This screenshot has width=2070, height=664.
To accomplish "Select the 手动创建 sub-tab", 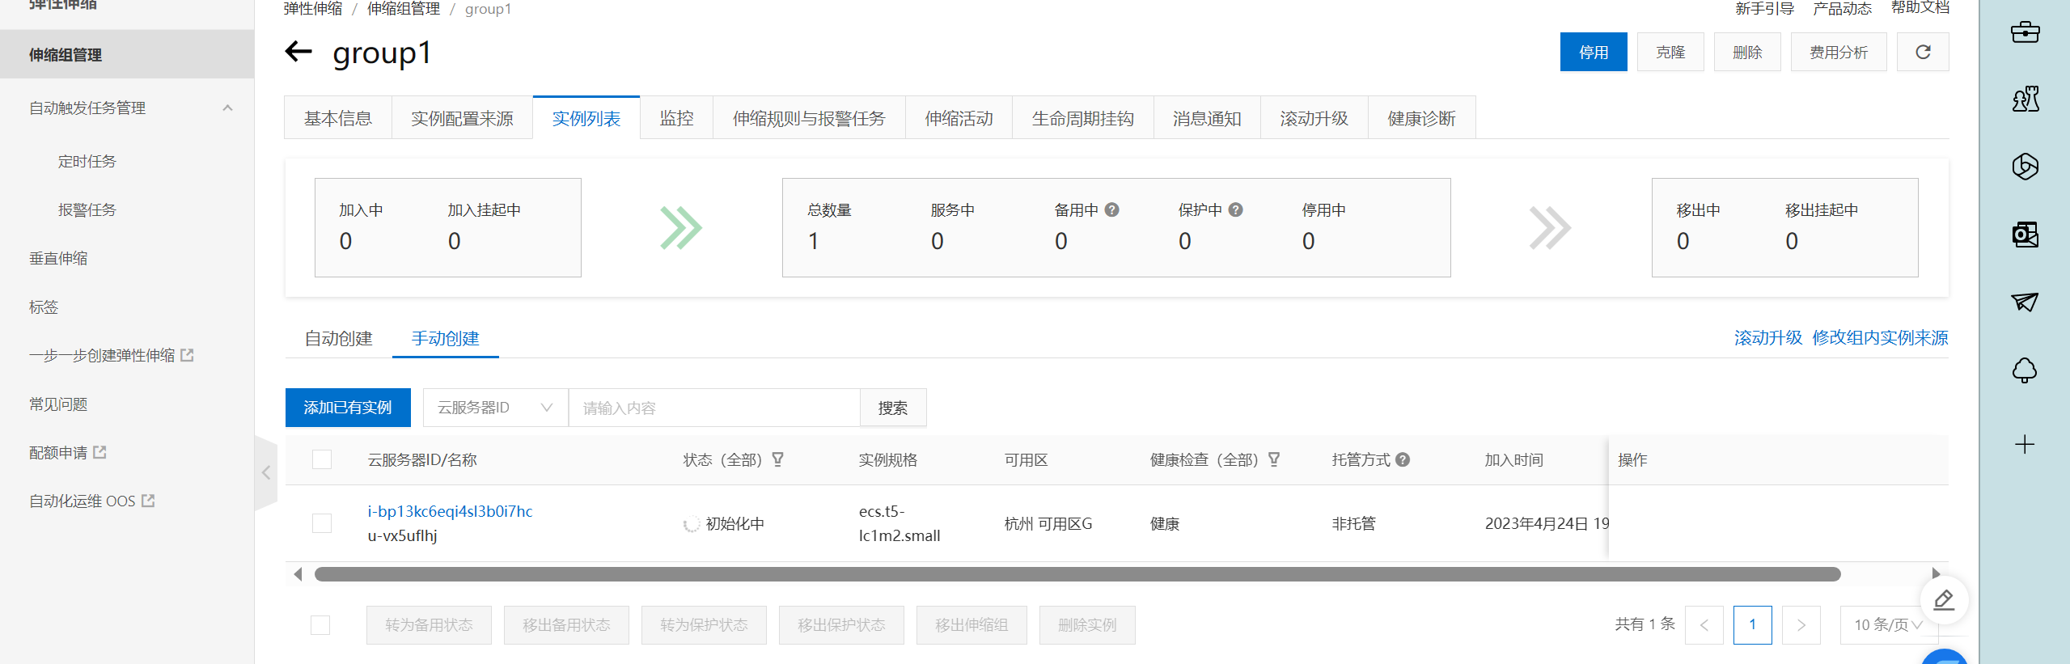I will coord(445,338).
